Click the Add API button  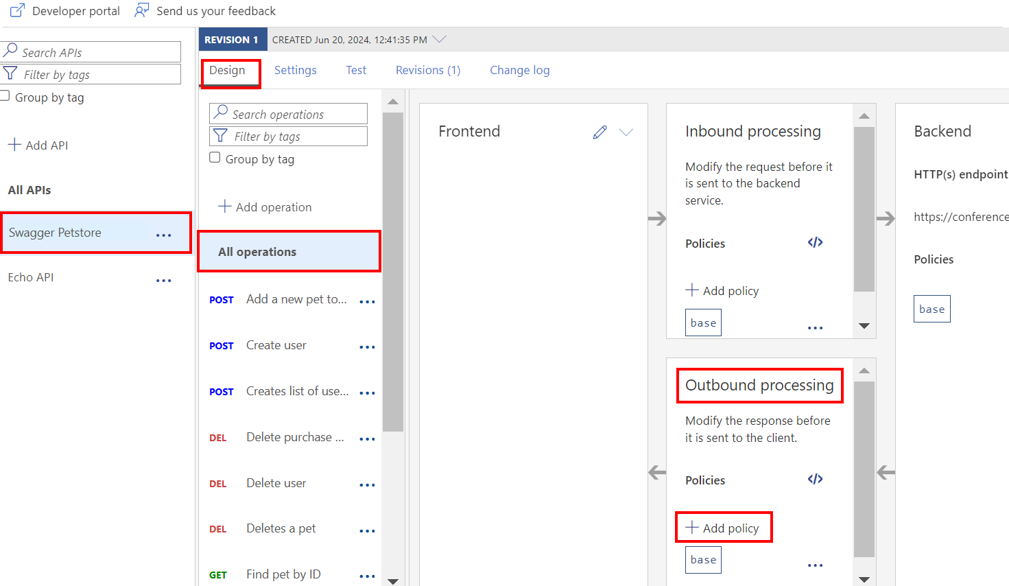click(38, 145)
